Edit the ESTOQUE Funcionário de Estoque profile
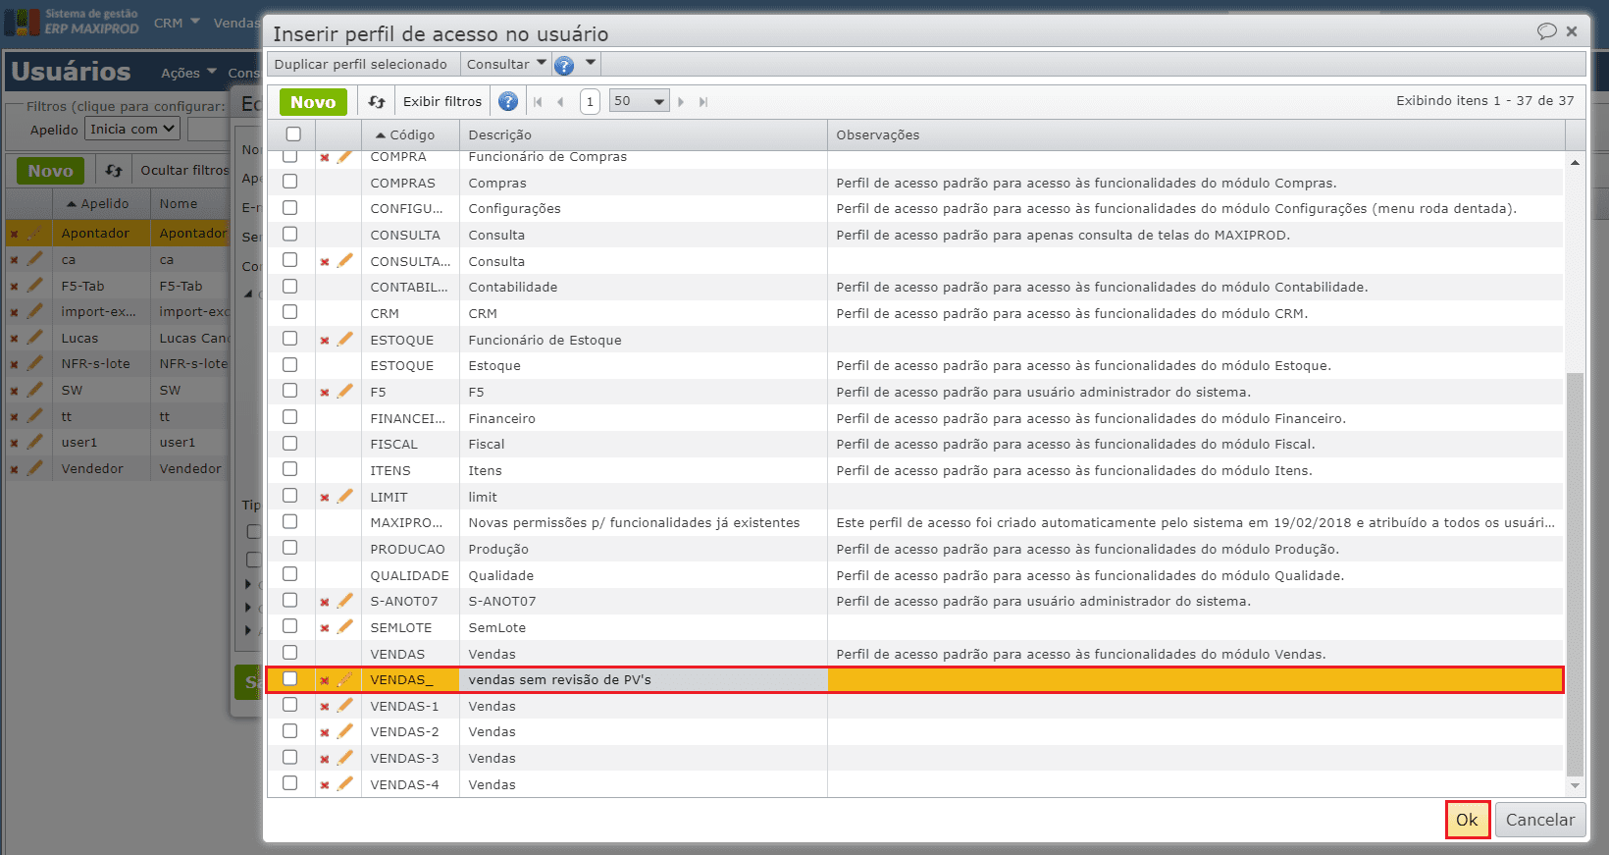Screen dimensions: 1609x855 click(x=344, y=340)
